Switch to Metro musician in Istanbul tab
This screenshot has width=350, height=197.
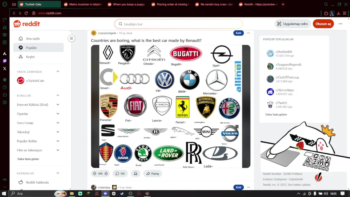[83, 4]
